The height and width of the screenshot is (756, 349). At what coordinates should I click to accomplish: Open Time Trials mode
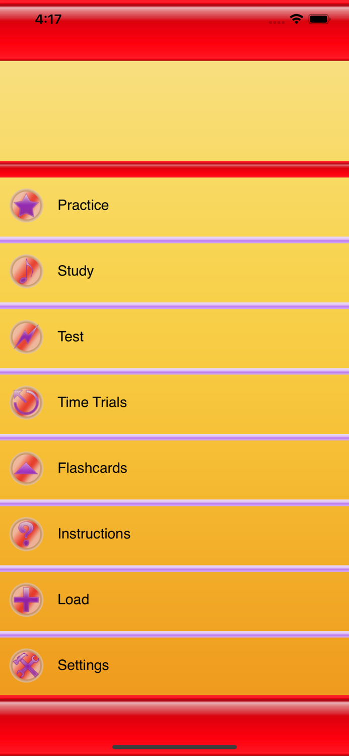[92, 402]
